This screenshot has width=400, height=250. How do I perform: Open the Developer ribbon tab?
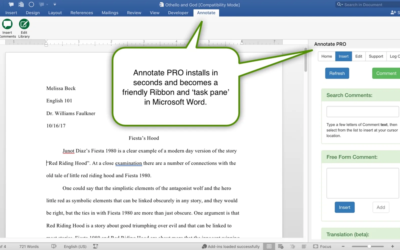coord(178,13)
